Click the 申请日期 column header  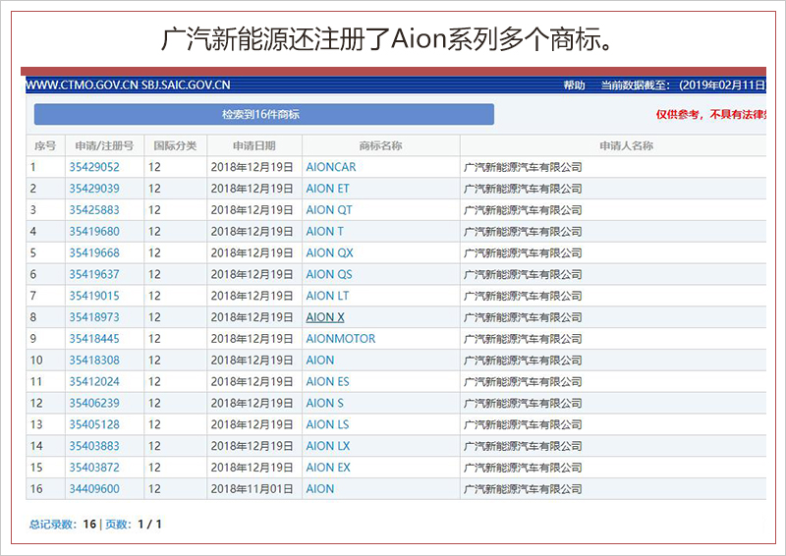click(x=254, y=146)
